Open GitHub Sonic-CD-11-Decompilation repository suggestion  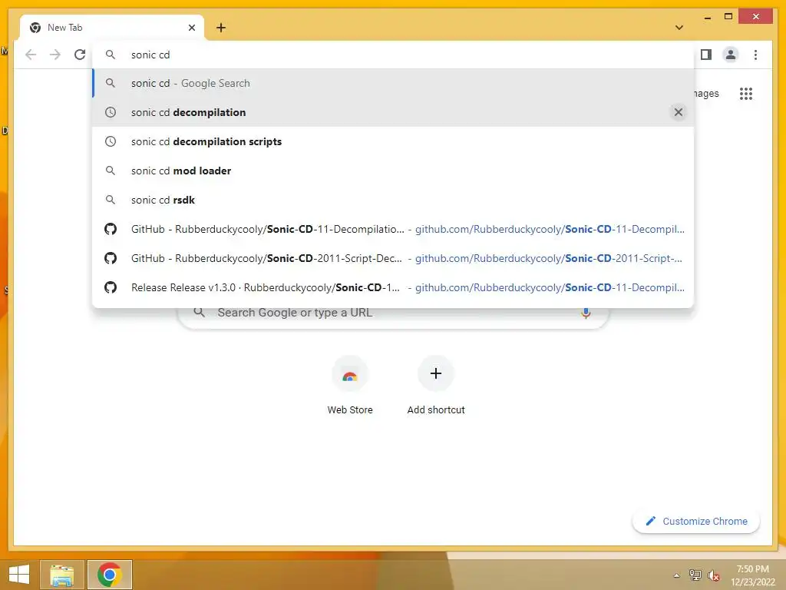pos(393,229)
